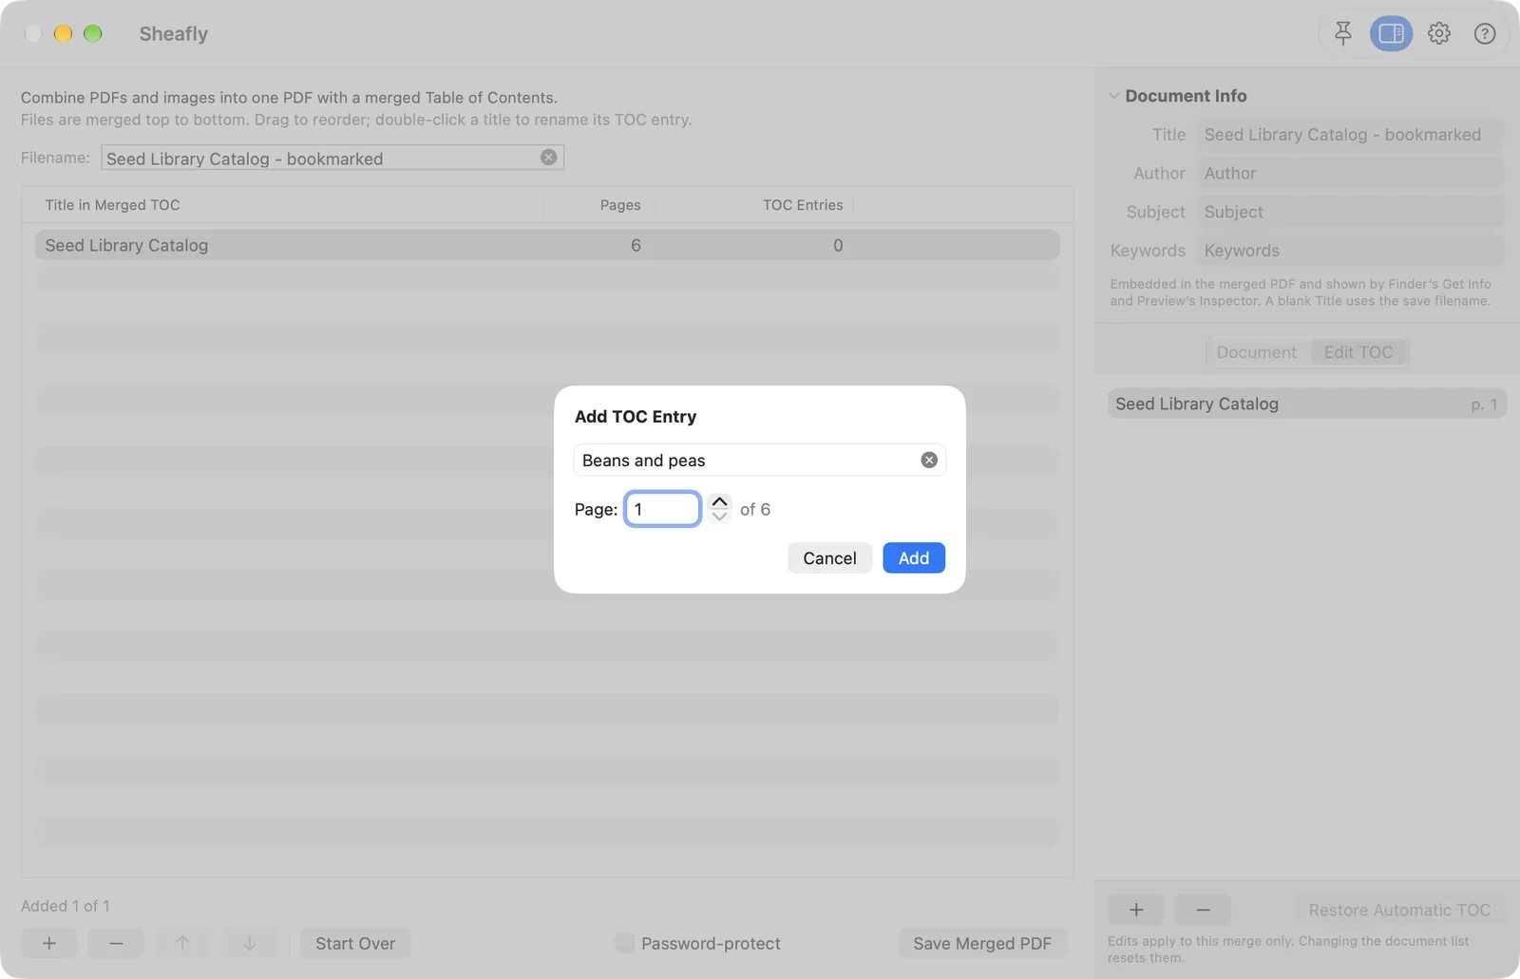1520x979 pixels.
Task: Remove TOC entry in sidebar
Action: pos(1203,910)
